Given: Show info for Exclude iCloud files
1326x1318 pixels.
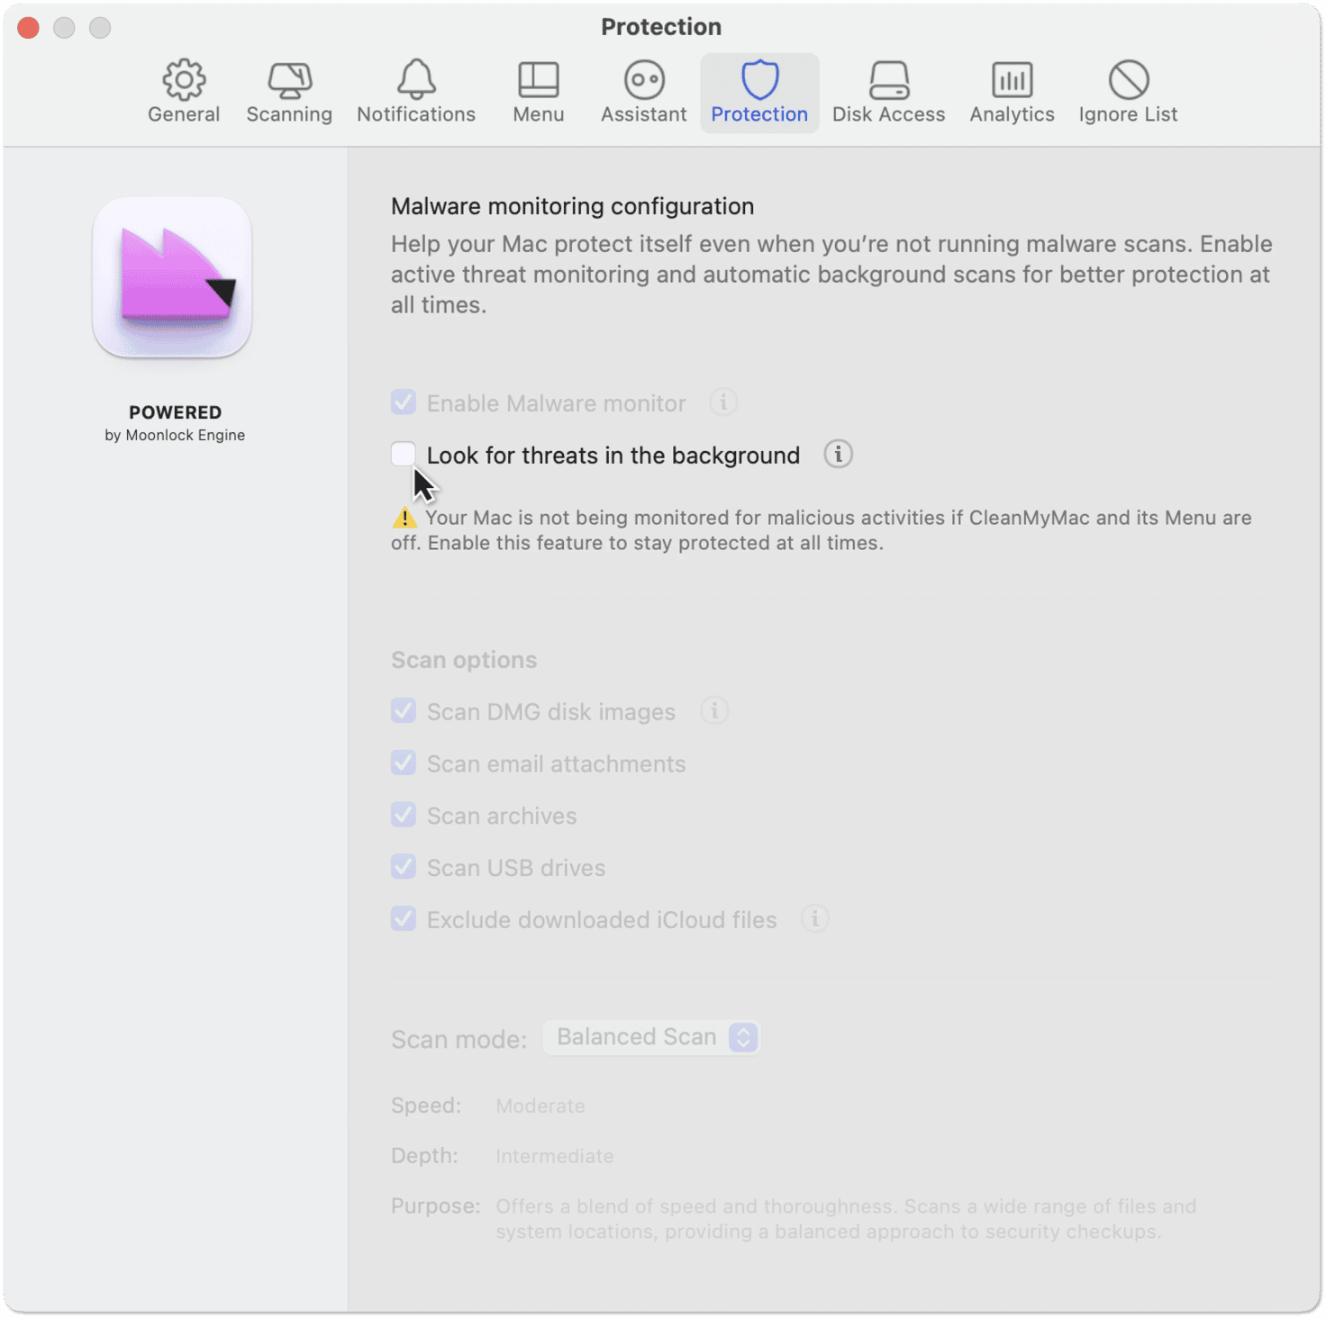Looking at the screenshot, I should tap(815, 918).
